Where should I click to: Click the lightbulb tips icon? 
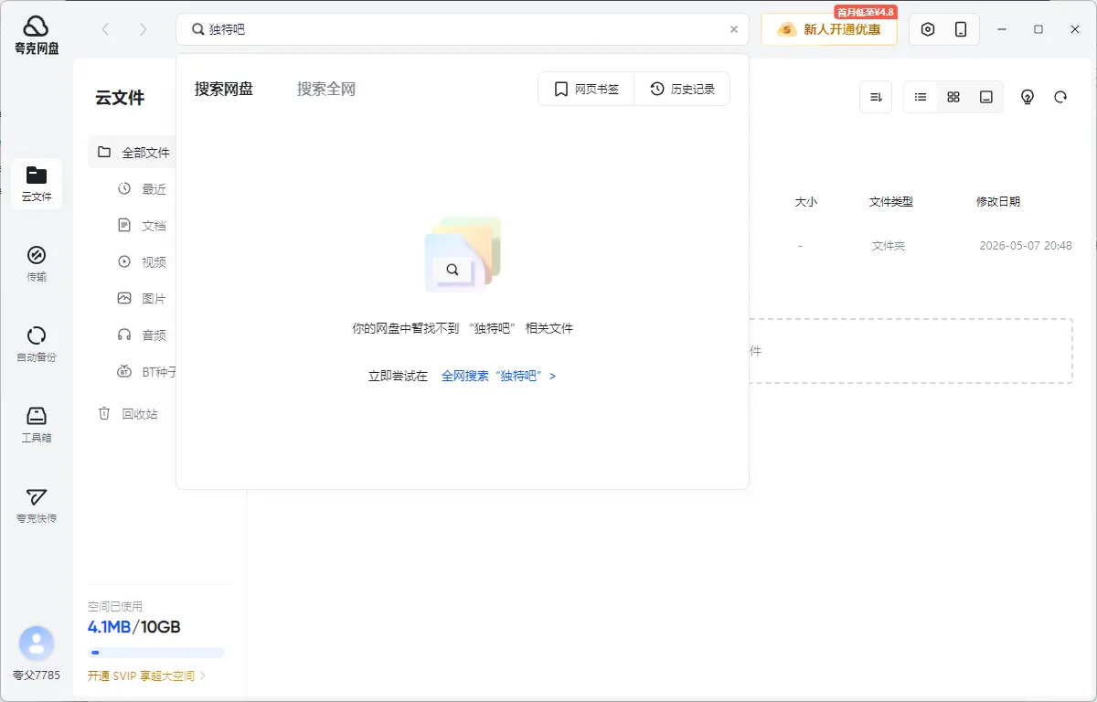[x=1028, y=97]
